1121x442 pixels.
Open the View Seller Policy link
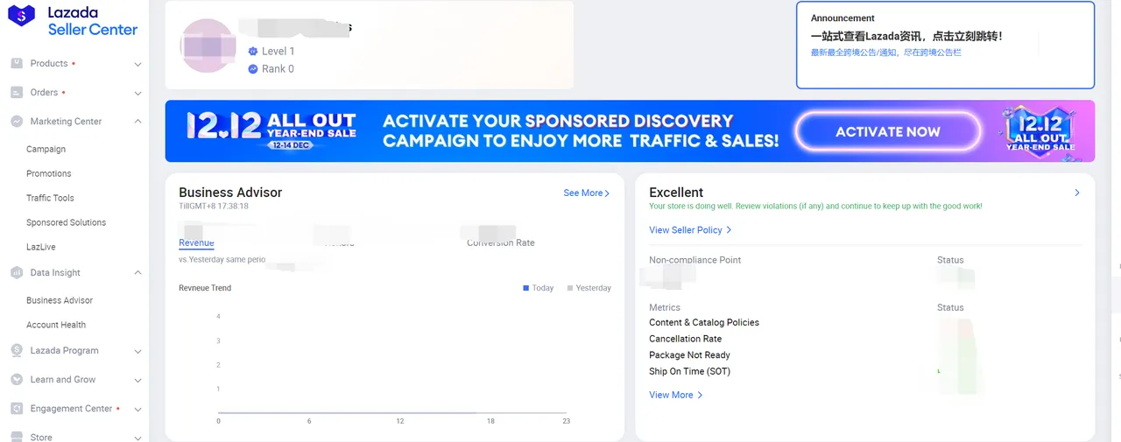pyautogui.click(x=689, y=230)
